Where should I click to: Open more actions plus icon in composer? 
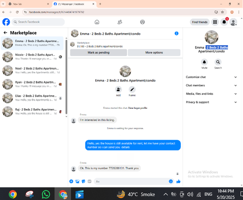tap(71, 182)
